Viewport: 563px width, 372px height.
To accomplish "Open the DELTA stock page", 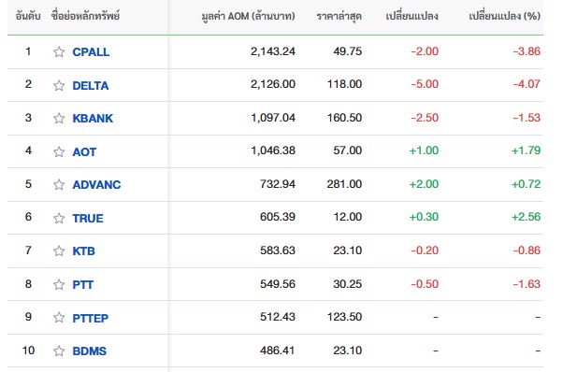I will click(x=91, y=85).
